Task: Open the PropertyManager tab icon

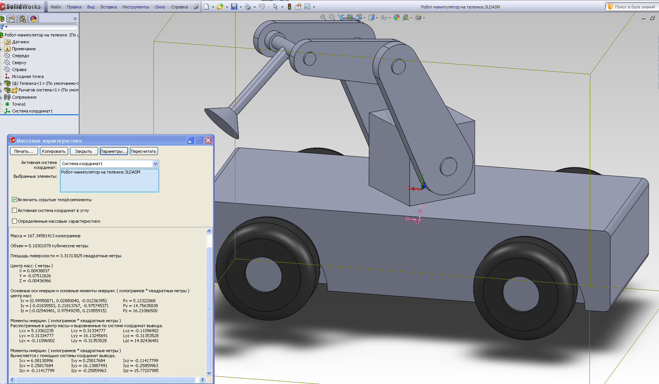Action: [x=12, y=19]
